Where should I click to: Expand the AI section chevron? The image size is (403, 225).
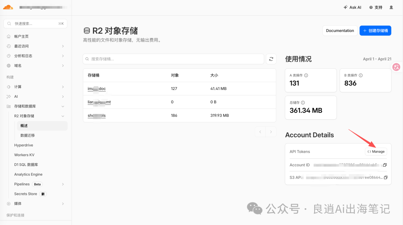pyautogui.click(x=63, y=97)
